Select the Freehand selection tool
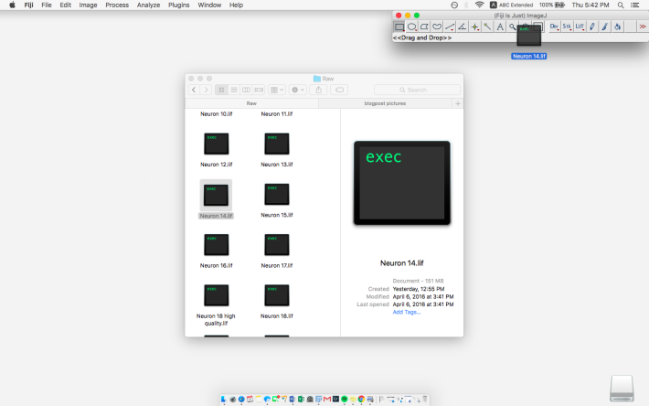This screenshot has height=406, width=649. pyautogui.click(x=437, y=27)
